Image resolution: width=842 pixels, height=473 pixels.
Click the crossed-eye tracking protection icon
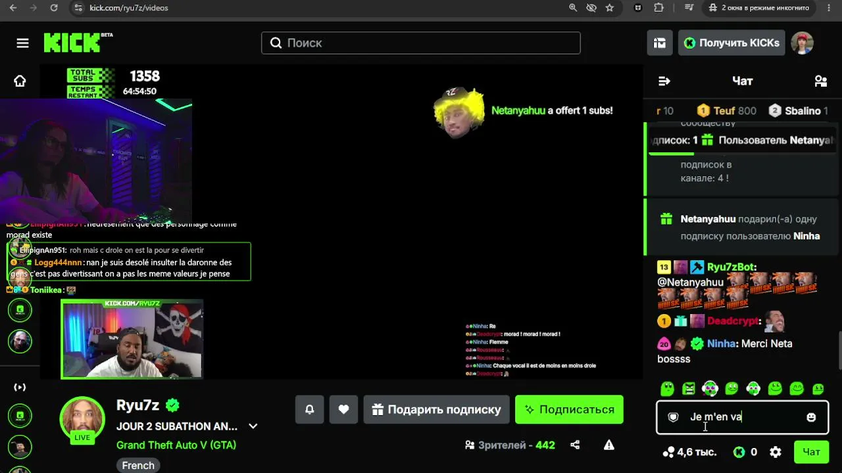[x=591, y=8]
